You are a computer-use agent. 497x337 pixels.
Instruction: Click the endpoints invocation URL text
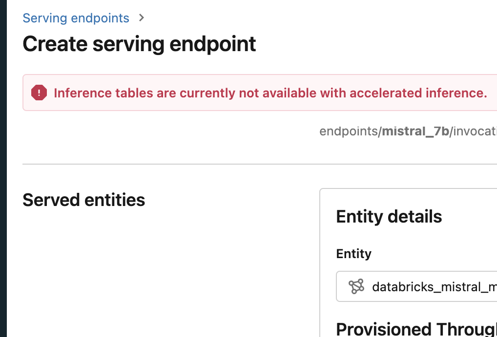click(x=408, y=131)
